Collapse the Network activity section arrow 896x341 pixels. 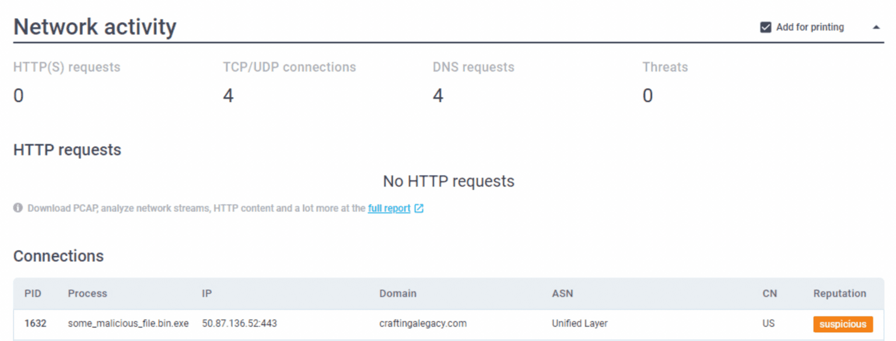coord(876,27)
